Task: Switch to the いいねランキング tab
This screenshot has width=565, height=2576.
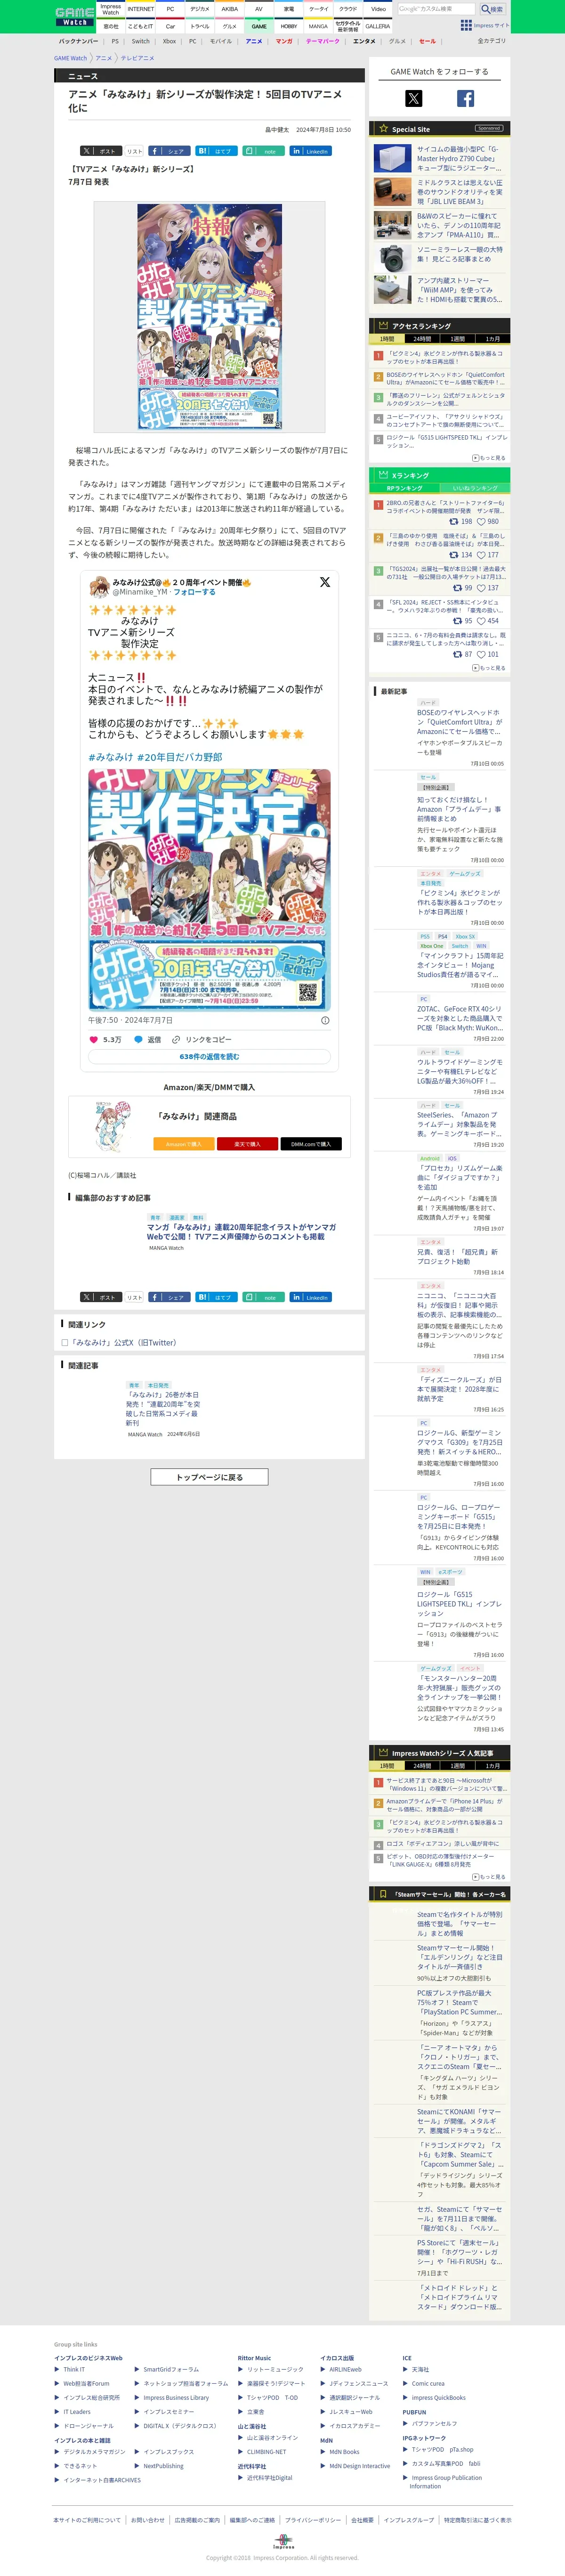Action: coord(474,488)
